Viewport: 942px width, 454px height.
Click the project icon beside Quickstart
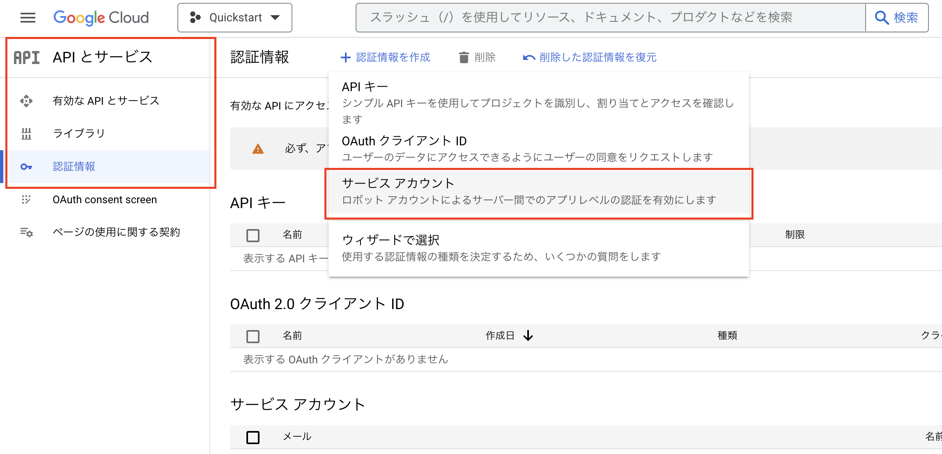click(x=195, y=18)
